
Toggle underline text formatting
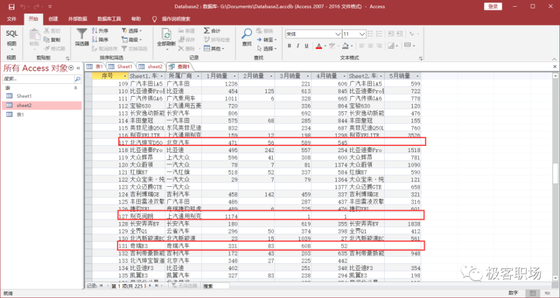pos(307,46)
